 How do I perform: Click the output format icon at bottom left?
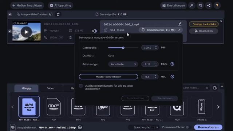click(13, 127)
